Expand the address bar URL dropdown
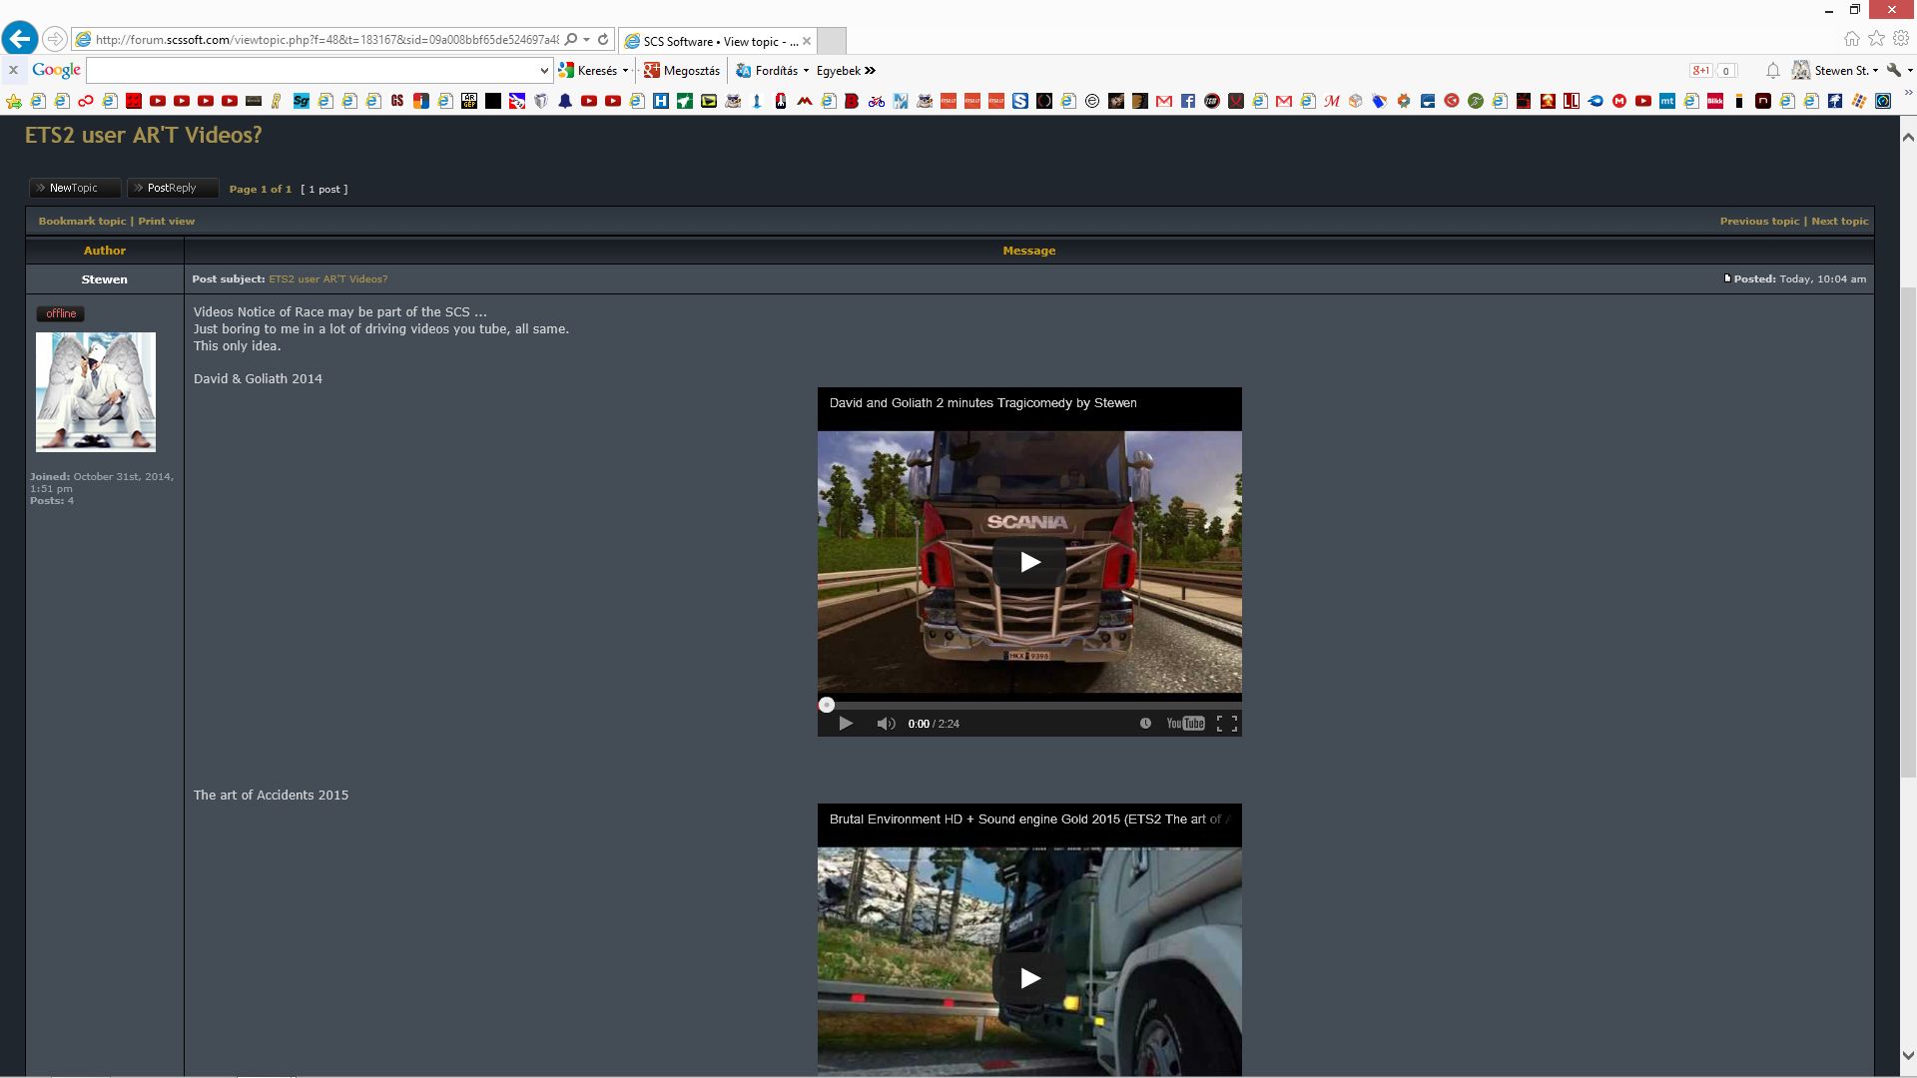 pyautogui.click(x=587, y=40)
